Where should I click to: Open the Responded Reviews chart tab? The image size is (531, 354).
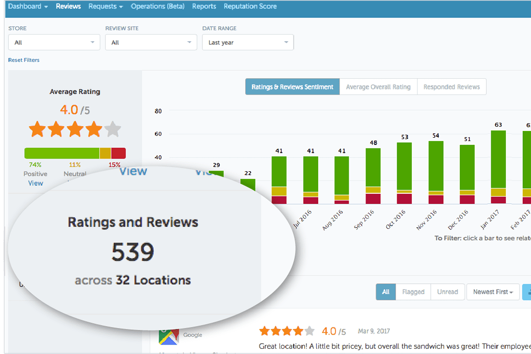tap(451, 87)
